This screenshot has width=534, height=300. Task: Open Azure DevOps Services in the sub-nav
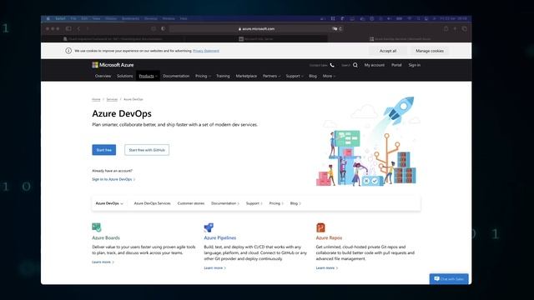(x=152, y=203)
